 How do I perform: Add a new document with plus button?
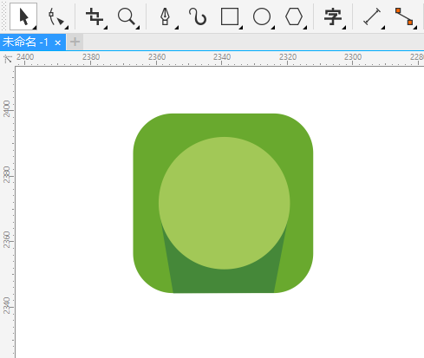point(75,42)
